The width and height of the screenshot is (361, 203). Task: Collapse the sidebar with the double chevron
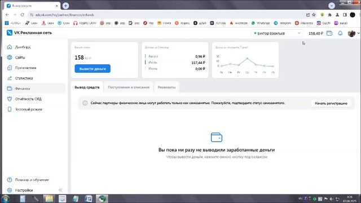pyautogui.click(x=60, y=190)
